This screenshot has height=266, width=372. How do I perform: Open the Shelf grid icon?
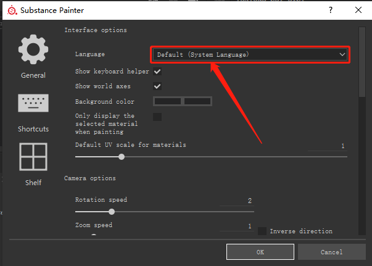pos(33,157)
